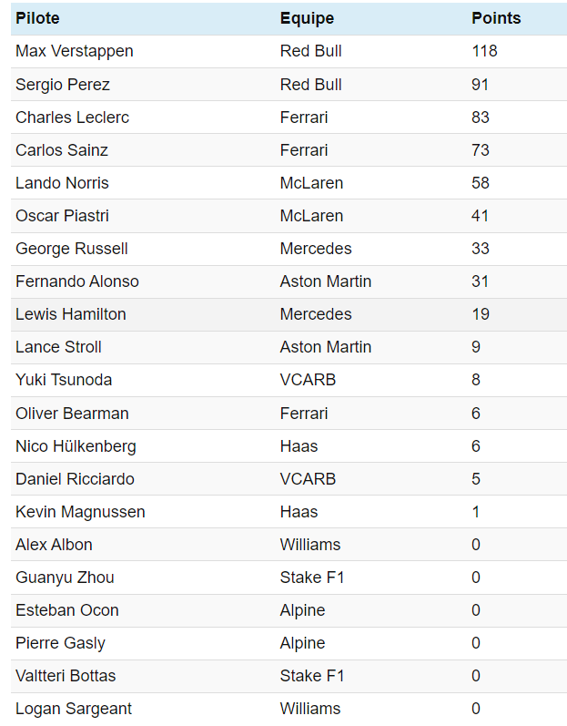Click the Pilote column header
This screenshot has height=726, width=567.
coord(37,18)
